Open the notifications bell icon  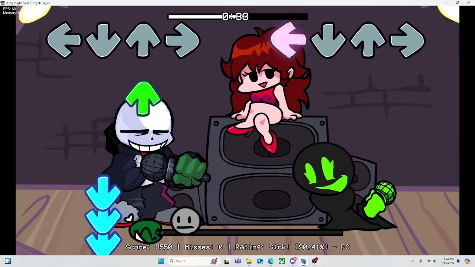(458, 261)
